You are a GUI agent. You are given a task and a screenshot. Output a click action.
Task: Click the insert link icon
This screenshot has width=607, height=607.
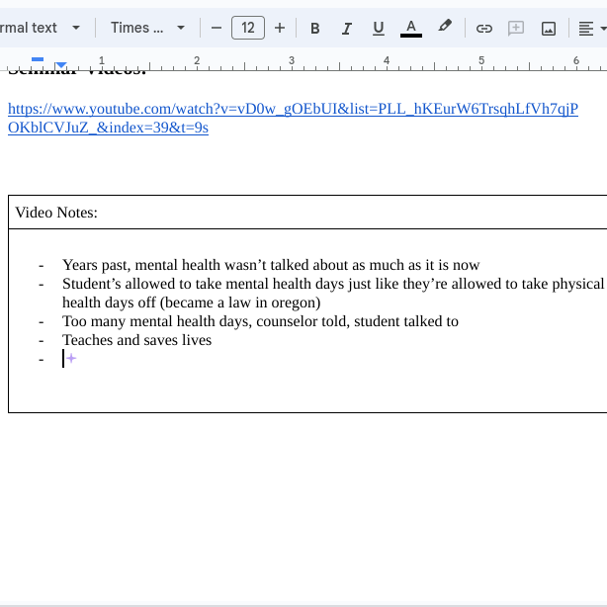point(484,28)
